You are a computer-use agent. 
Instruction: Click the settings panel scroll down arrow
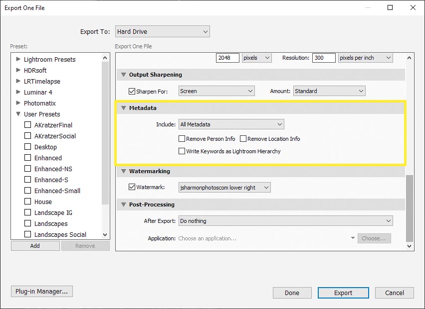pos(409,246)
